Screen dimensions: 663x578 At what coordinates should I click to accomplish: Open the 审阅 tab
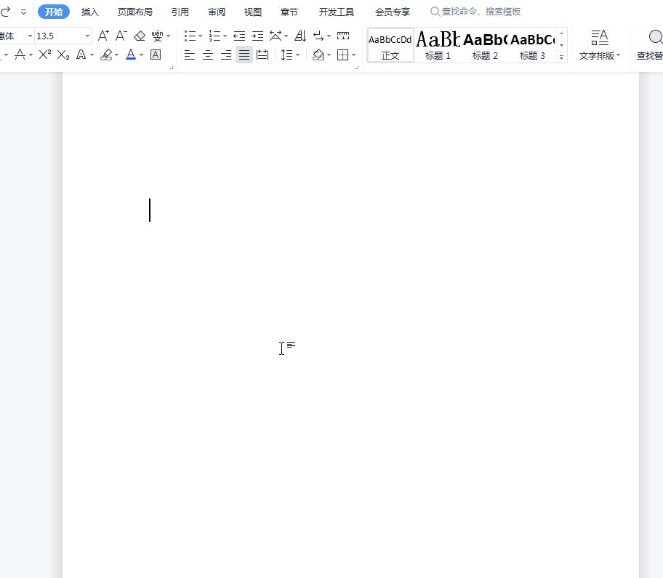pos(217,12)
